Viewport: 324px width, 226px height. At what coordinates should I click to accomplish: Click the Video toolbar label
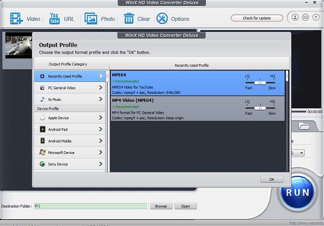coord(33,19)
